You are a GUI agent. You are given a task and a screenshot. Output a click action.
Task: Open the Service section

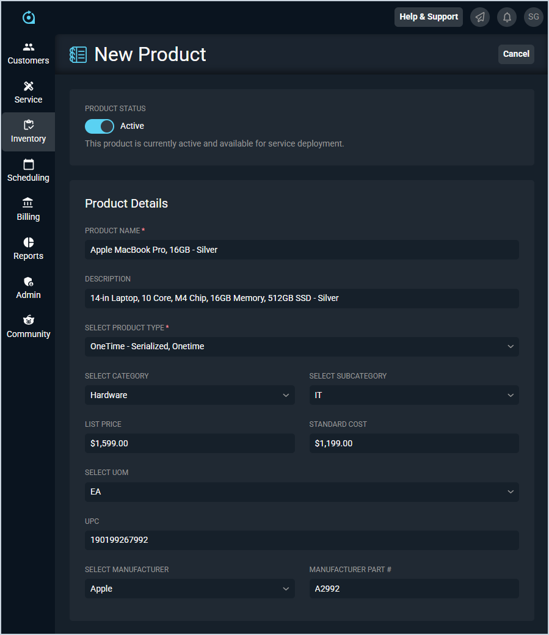pyautogui.click(x=28, y=93)
